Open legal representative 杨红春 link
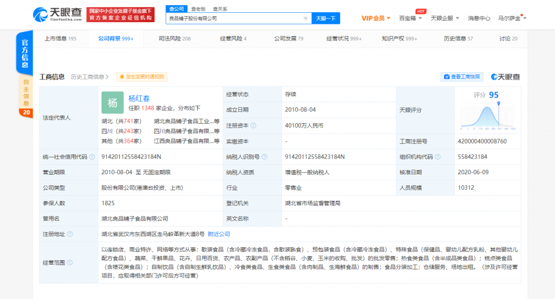This screenshot has width=555, height=299. 139,98
